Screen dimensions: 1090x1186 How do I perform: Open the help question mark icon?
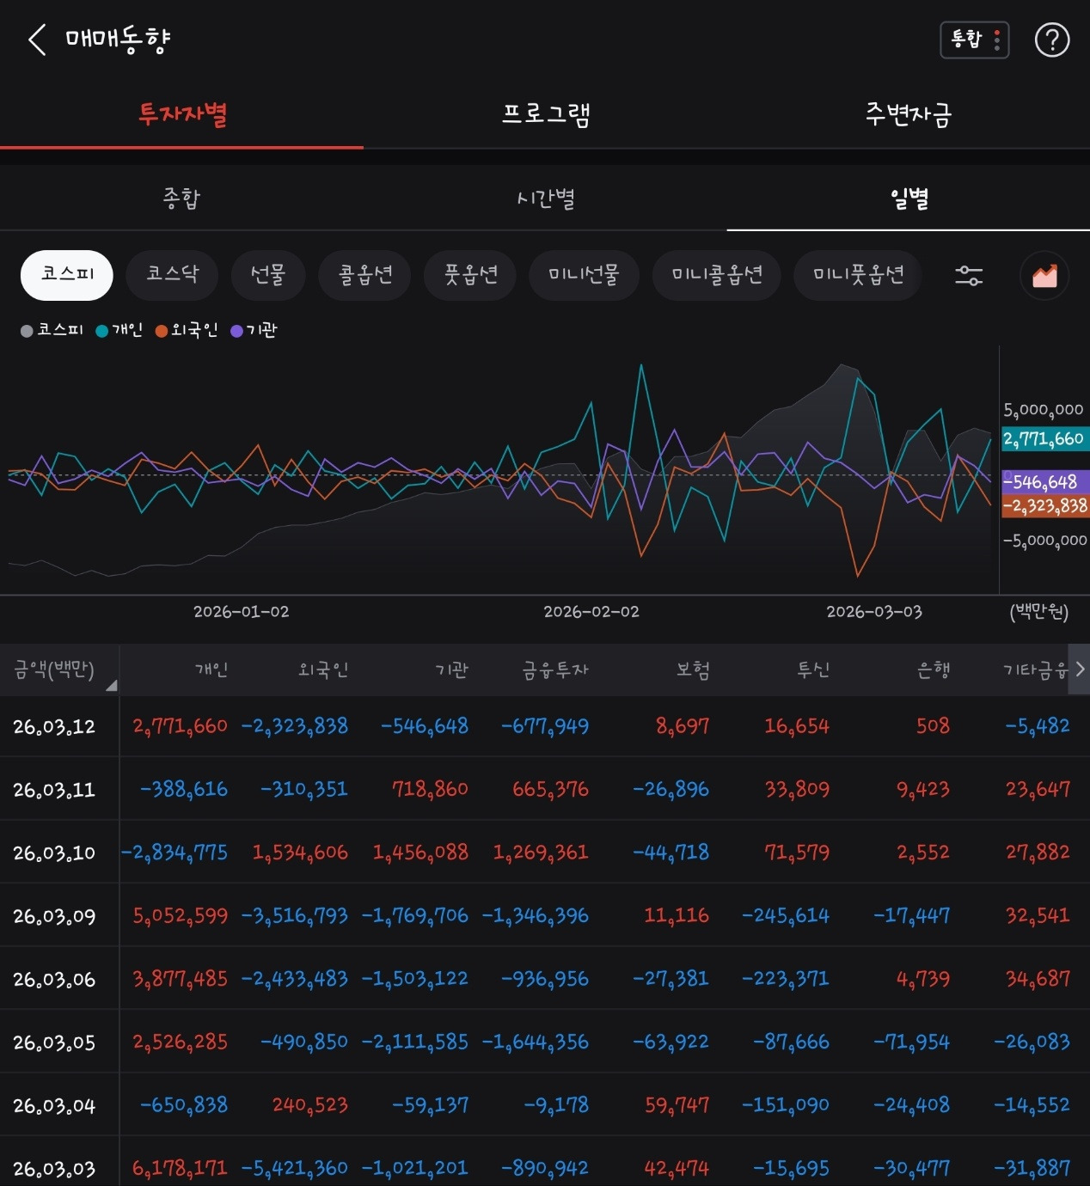pos(1051,40)
